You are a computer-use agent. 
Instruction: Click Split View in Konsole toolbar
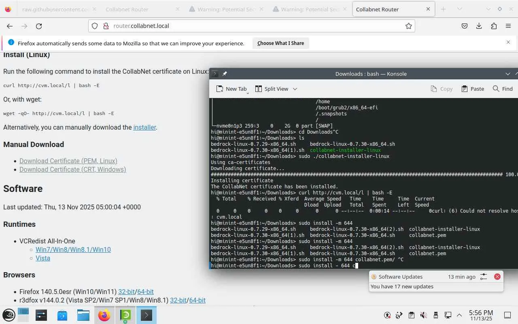(272, 89)
